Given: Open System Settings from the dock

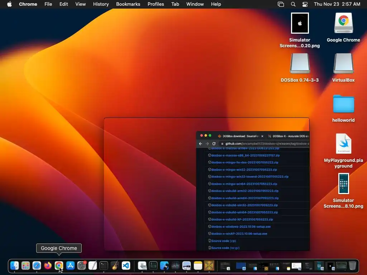Looking at the screenshot, I should (81, 266).
